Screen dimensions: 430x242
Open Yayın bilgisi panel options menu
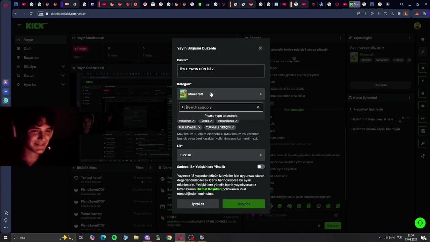(x=410, y=38)
